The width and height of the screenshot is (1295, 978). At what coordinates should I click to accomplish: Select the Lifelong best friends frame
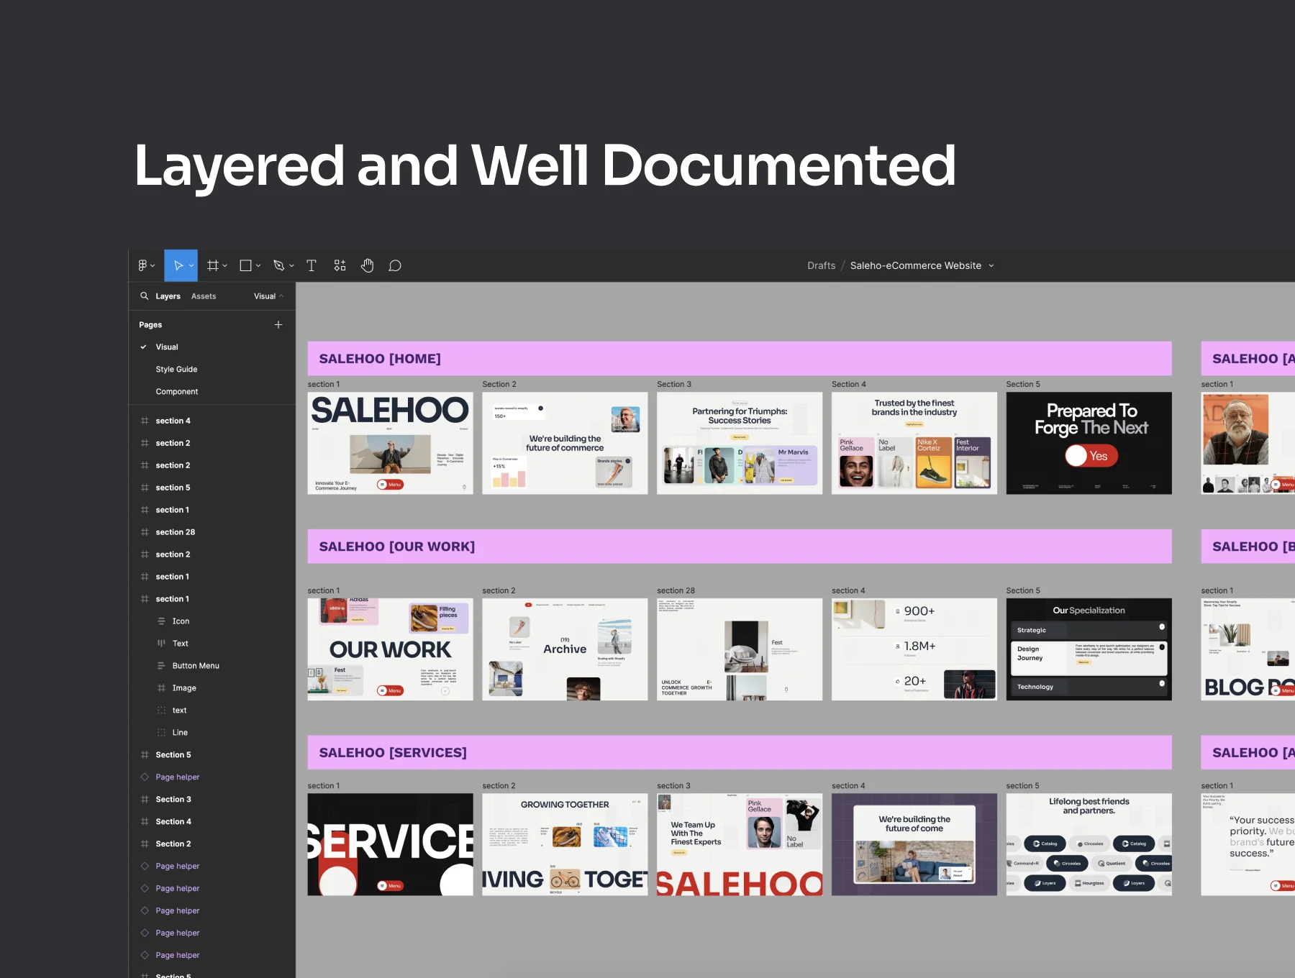(1089, 844)
